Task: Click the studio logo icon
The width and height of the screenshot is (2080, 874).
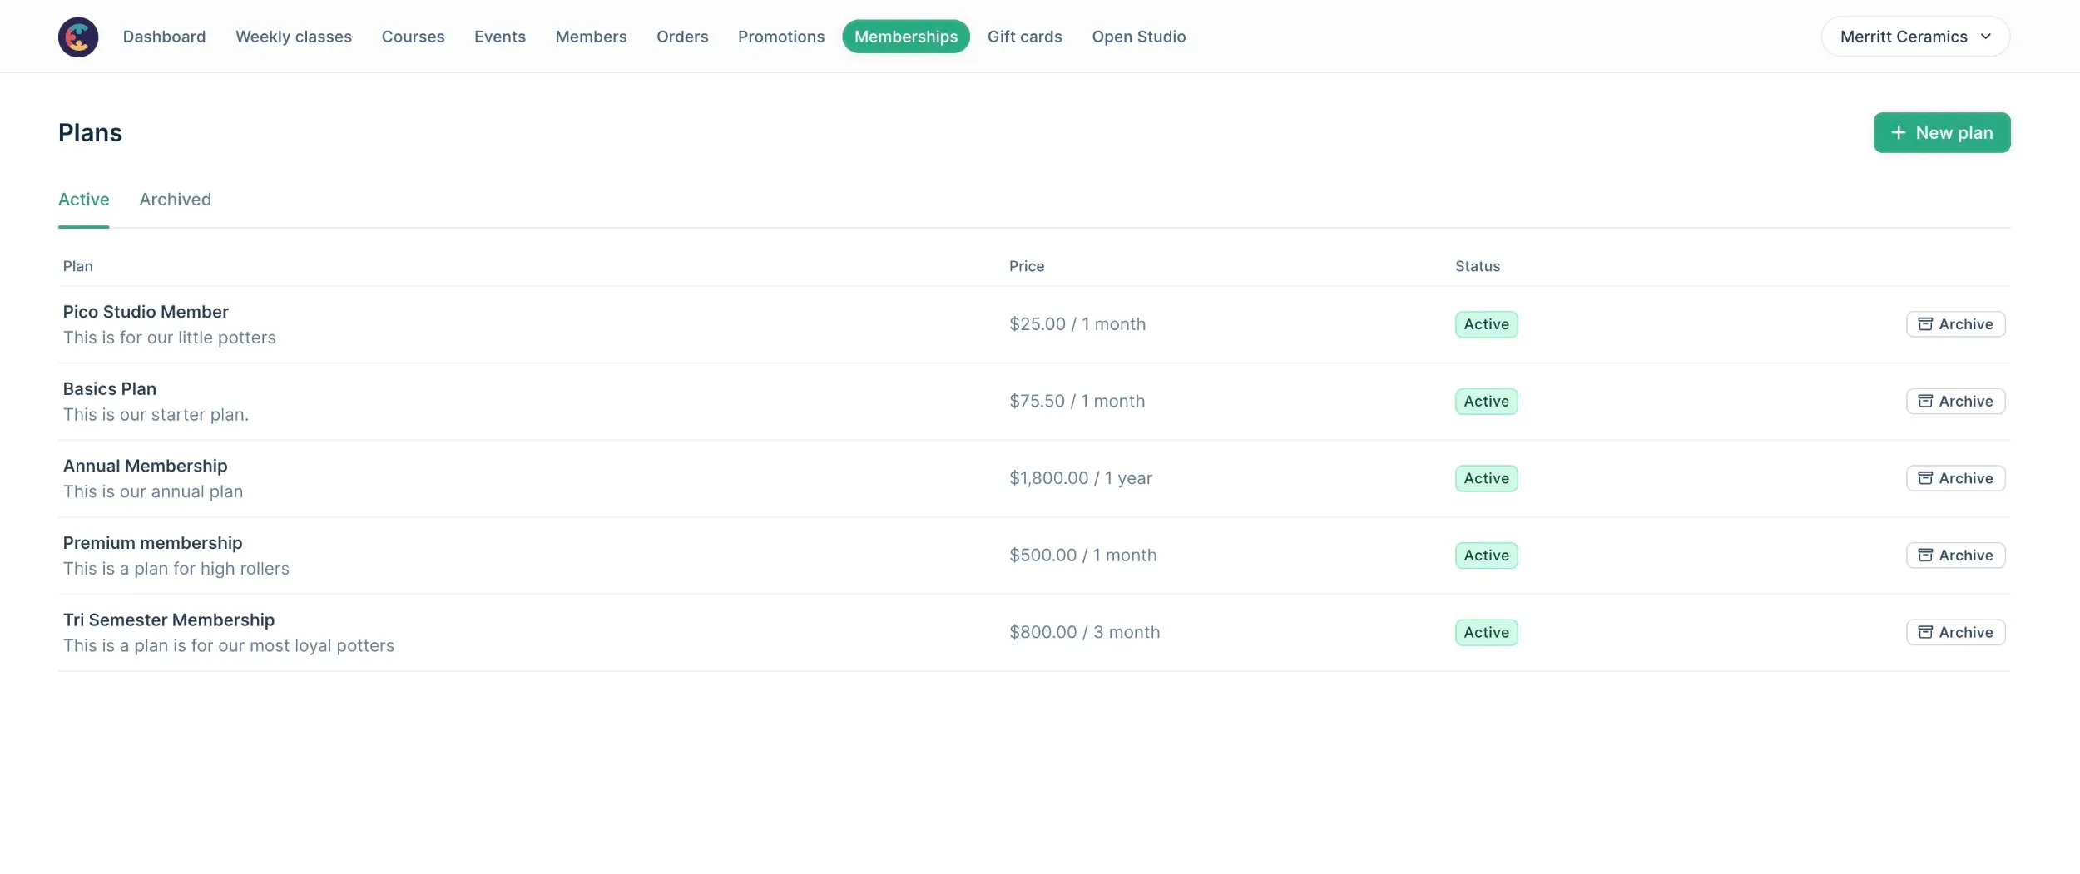Action: pos(78,37)
